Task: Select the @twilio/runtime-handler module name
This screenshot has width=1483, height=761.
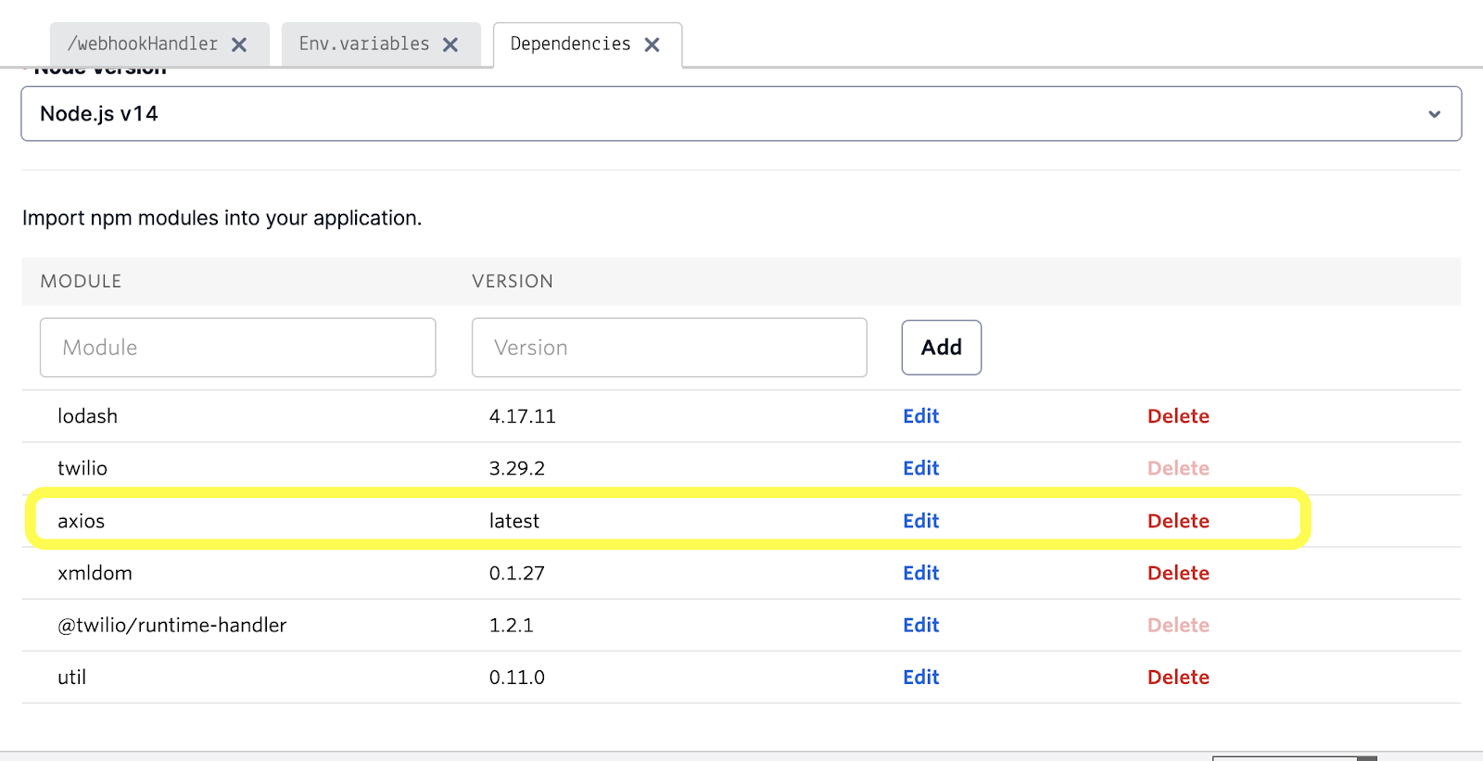Action: click(172, 625)
